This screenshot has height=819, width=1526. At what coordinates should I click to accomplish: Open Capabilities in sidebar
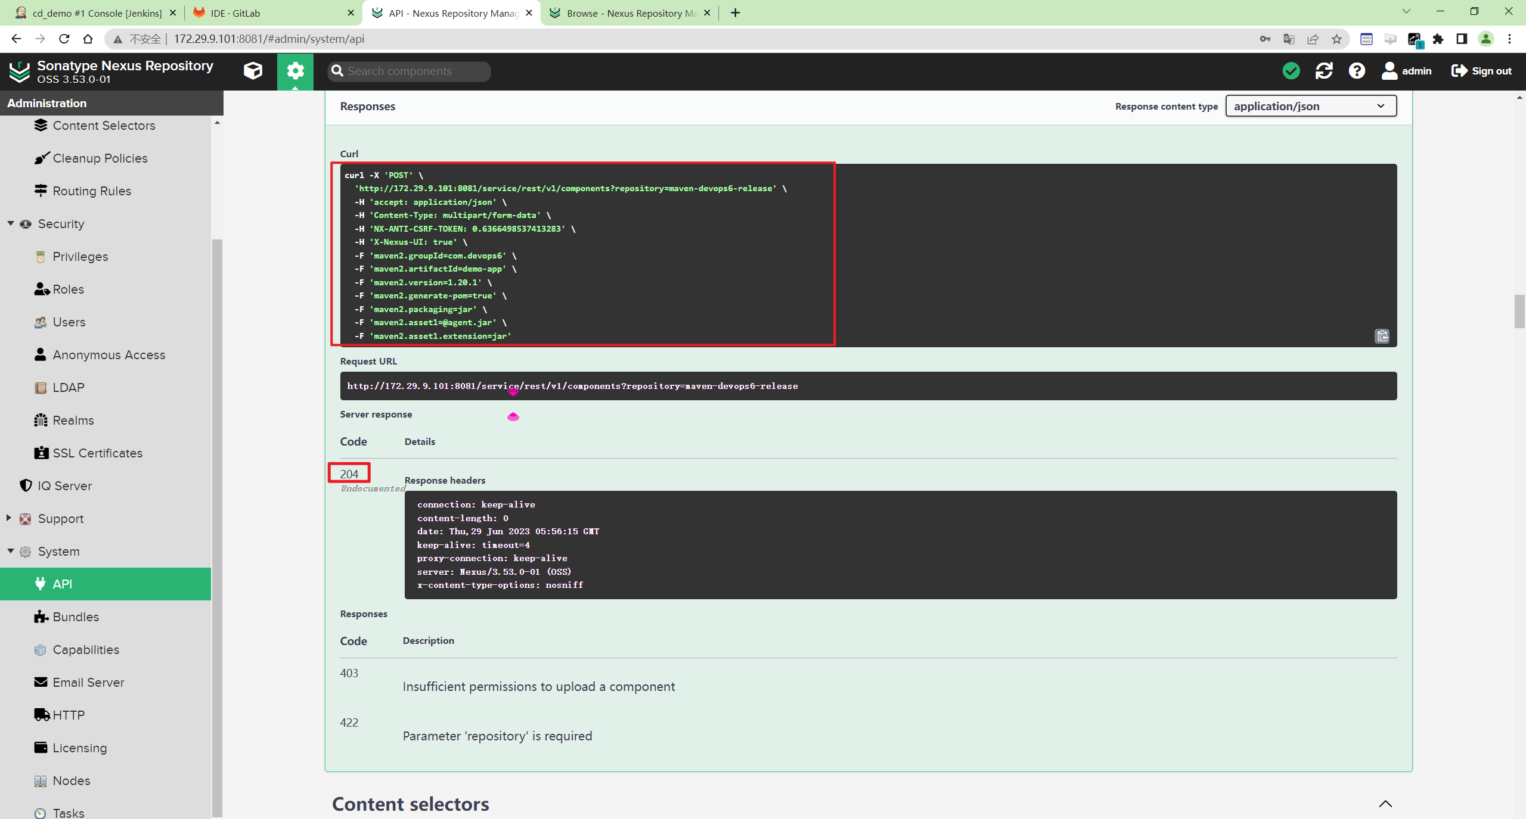point(86,650)
